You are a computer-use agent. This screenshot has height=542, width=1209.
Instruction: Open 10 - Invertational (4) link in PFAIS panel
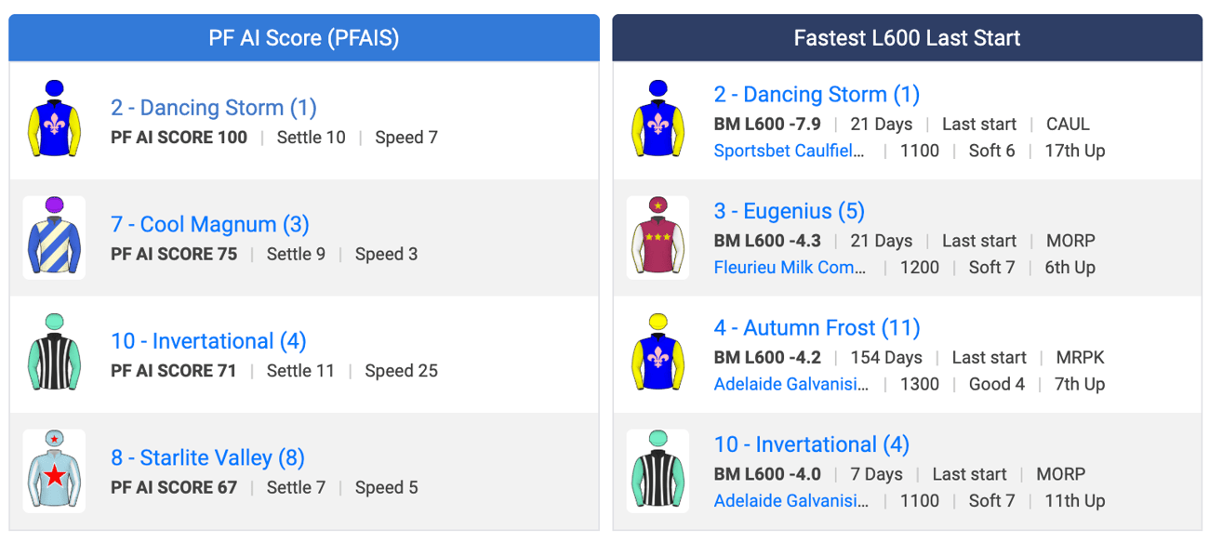click(x=208, y=341)
